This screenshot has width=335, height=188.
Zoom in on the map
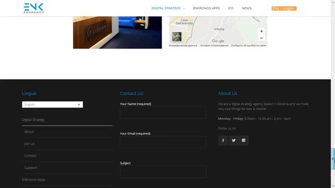point(261,31)
